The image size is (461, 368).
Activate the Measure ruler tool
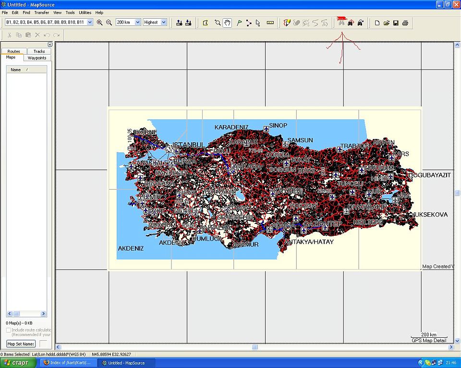point(270,23)
